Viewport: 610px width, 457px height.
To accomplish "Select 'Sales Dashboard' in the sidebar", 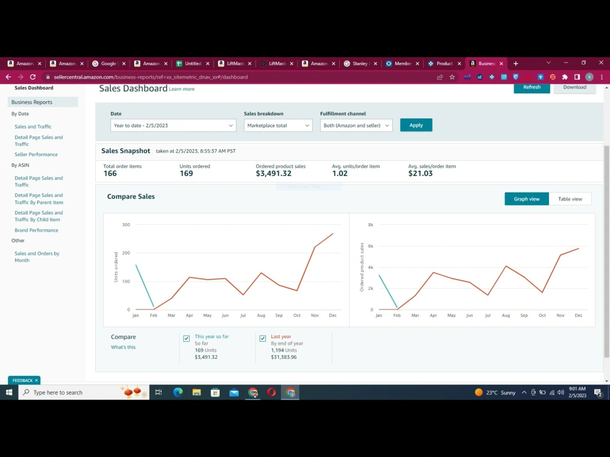I will click(x=34, y=88).
